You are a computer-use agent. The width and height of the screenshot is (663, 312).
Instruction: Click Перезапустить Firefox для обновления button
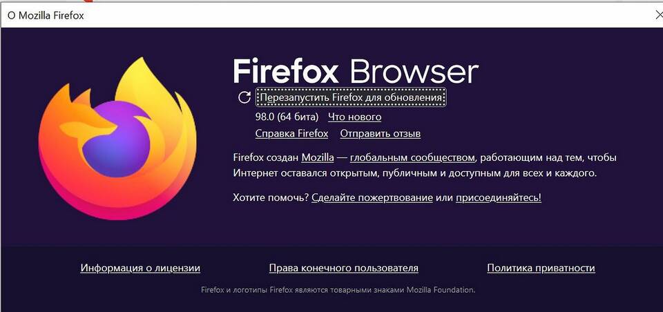(351, 98)
